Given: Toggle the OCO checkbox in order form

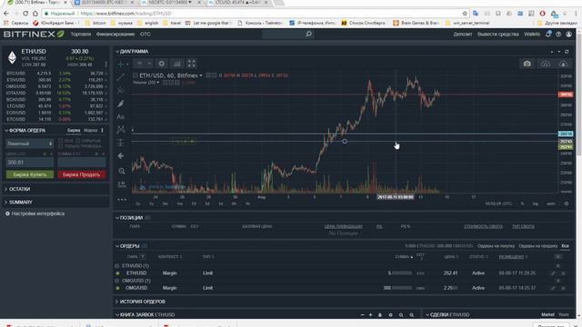Looking at the screenshot, I should pyautogui.click(x=61, y=141).
